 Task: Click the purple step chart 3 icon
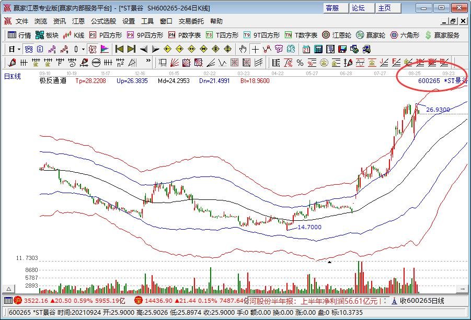pyautogui.click(x=52, y=49)
